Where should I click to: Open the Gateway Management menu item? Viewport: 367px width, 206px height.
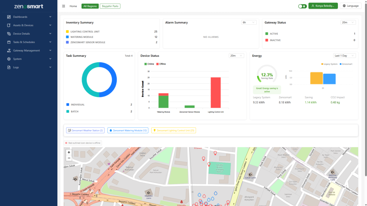[29, 50]
